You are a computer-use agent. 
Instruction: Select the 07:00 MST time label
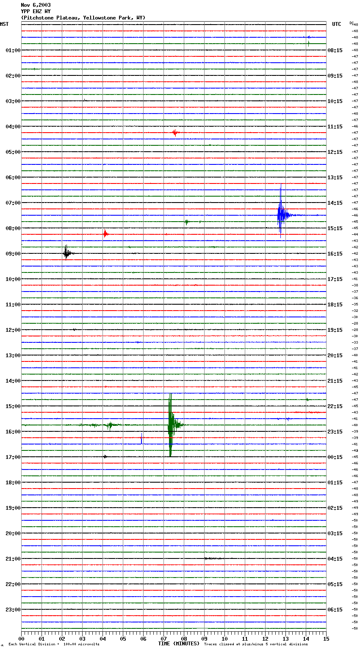tap(13, 203)
